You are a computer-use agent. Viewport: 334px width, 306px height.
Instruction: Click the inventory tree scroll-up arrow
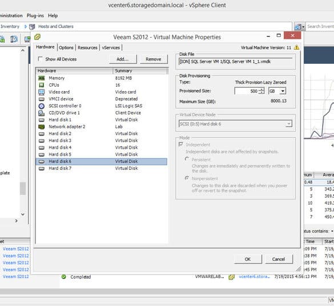click(x=23, y=50)
